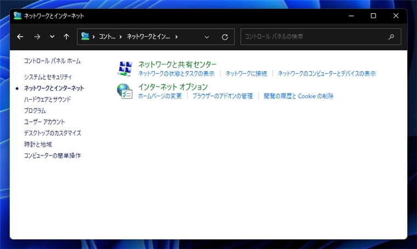Expand chevron after コント... breadcrumb
The height and width of the screenshot is (249, 417).
click(121, 37)
